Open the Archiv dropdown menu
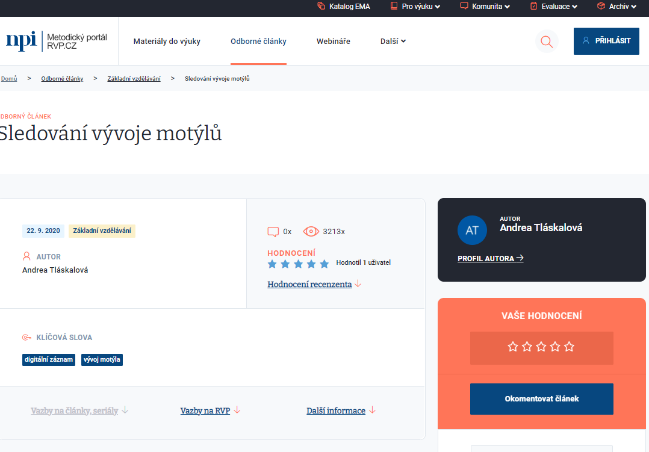The height and width of the screenshot is (452, 649). click(x=616, y=7)
